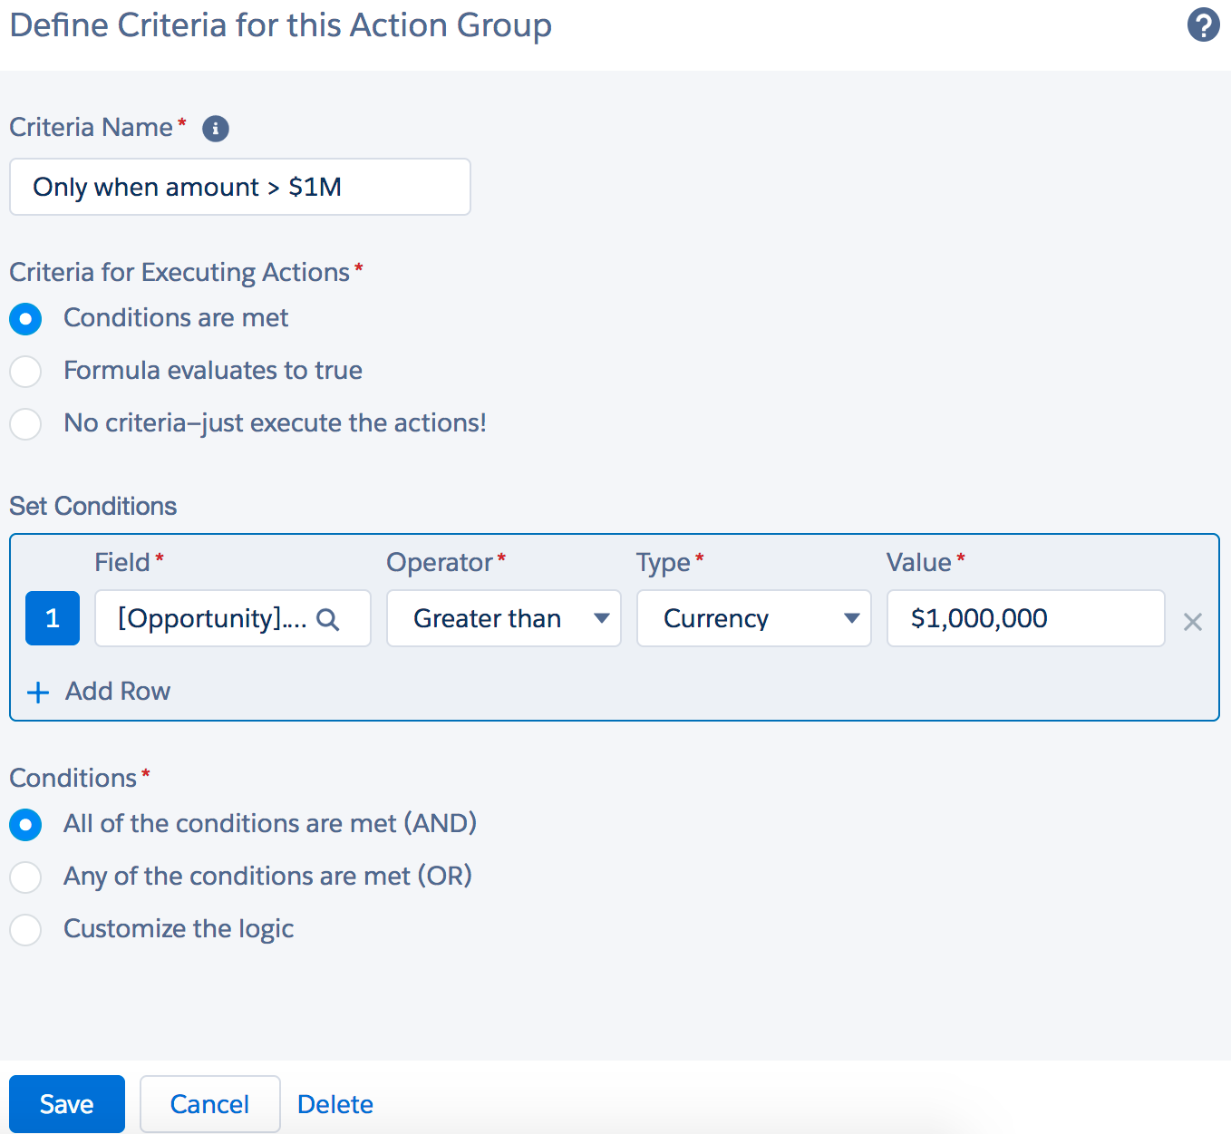Select 'No criteria–just execute the actions!'

tap(25, 424)
